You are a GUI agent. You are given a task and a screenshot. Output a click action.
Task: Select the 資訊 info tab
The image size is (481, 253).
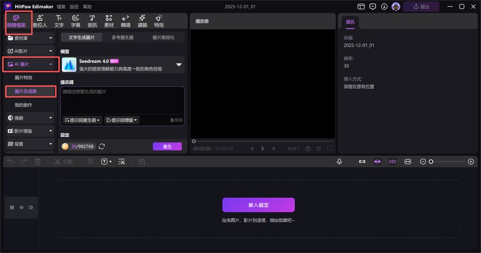(x=350, y=22)
